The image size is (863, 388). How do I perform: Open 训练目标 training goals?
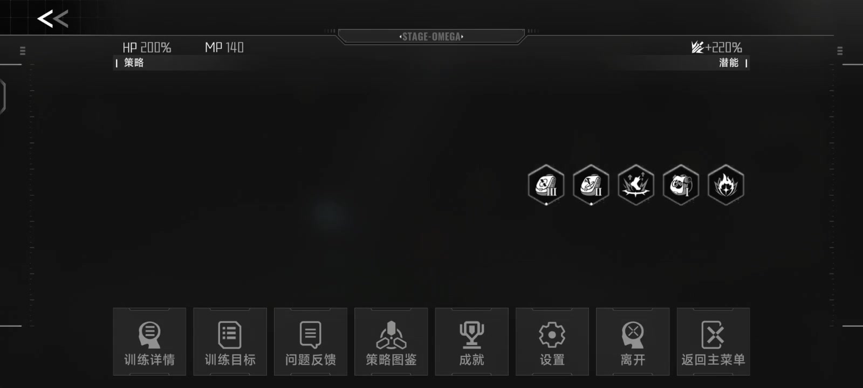(x=230, y=342)
